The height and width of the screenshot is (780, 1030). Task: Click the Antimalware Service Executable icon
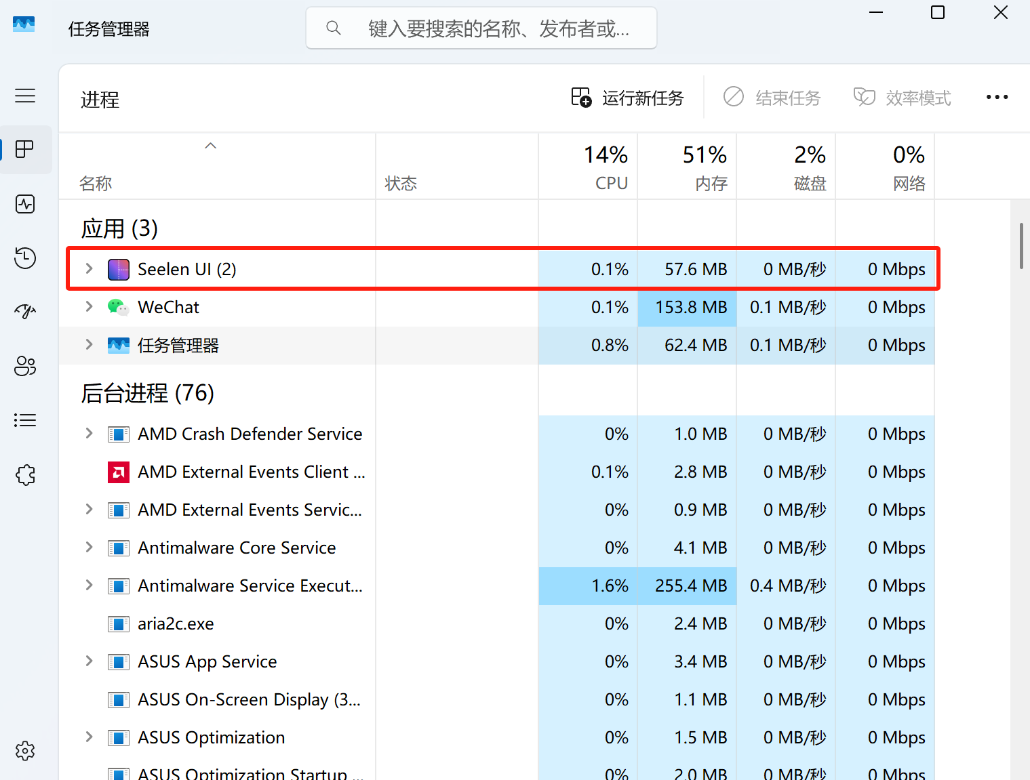point(119,586)
